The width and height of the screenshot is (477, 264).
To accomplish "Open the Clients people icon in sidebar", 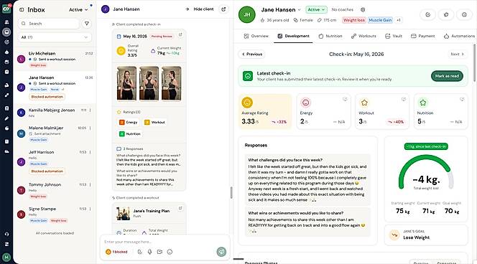I will pos(6,22).
